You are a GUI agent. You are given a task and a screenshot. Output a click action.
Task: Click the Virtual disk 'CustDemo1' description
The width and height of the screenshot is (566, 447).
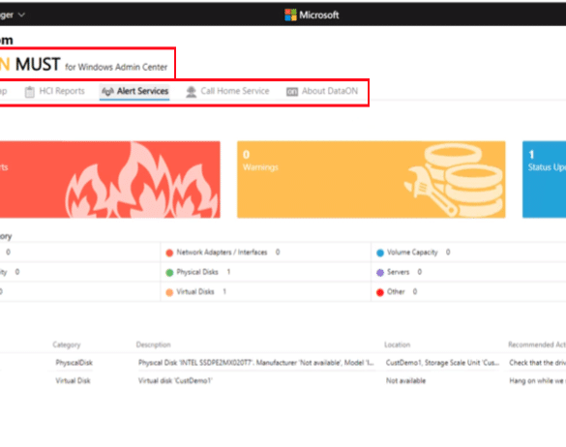point(175,380)
